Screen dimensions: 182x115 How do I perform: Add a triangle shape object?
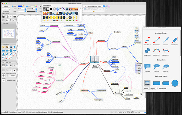(3, 54)
